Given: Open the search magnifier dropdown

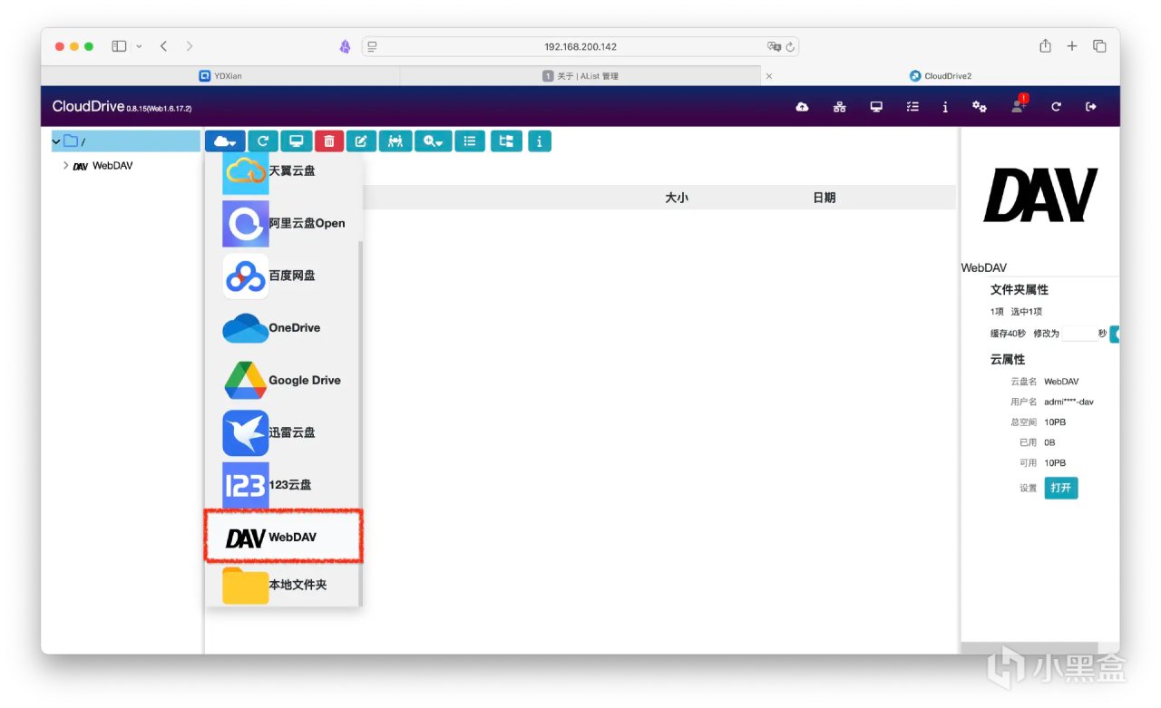Looking at the screenshot, I should click(x=433, y=141).
